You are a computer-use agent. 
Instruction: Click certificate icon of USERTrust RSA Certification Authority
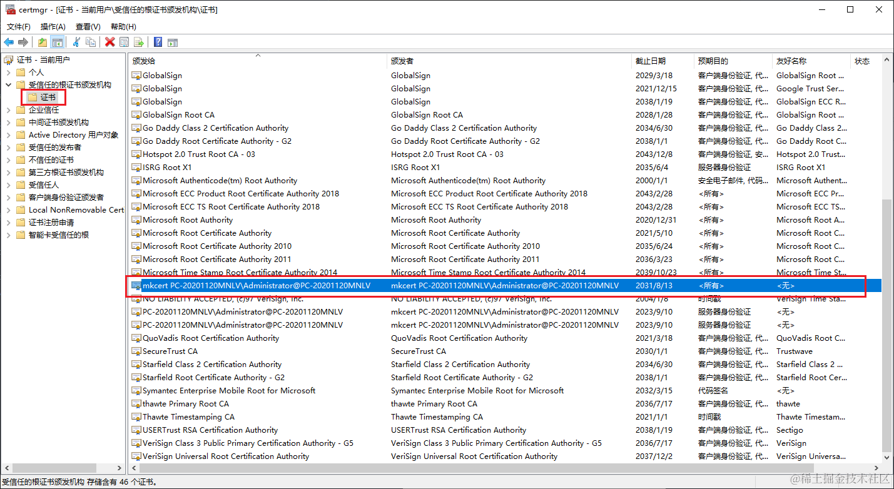136,430
